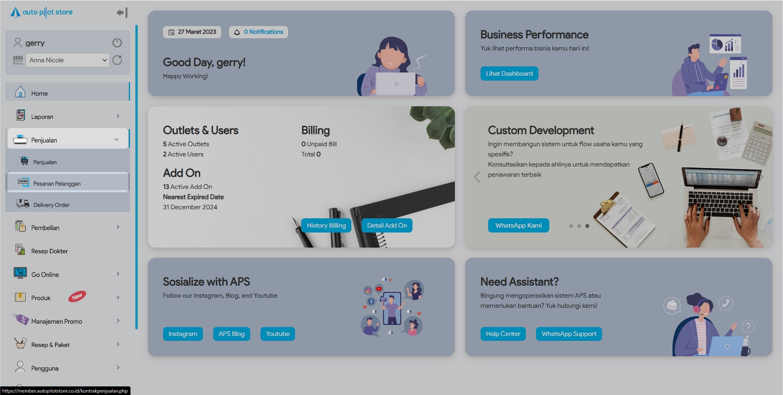Open the Anna Nicole outlet dropdown
Screen dimensions: 783x395
68,60
